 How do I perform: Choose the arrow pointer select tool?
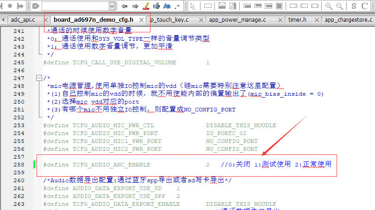pyautogui.click(x=193, y=6)
